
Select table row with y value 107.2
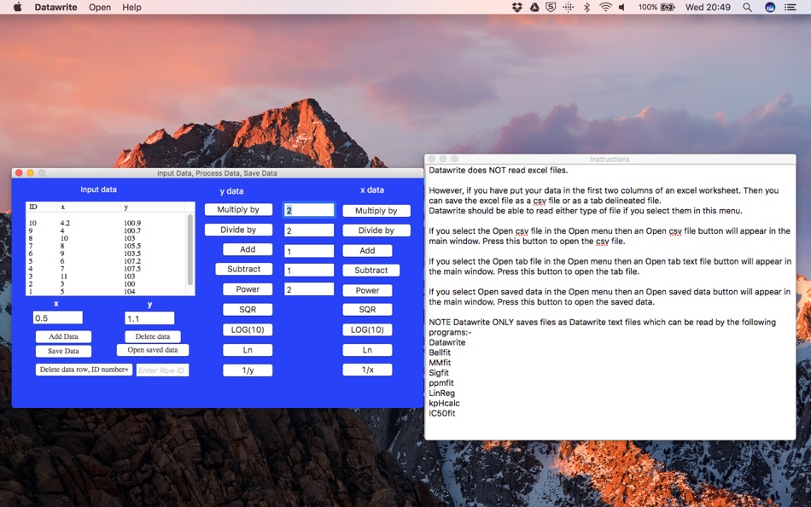point(106,261)
